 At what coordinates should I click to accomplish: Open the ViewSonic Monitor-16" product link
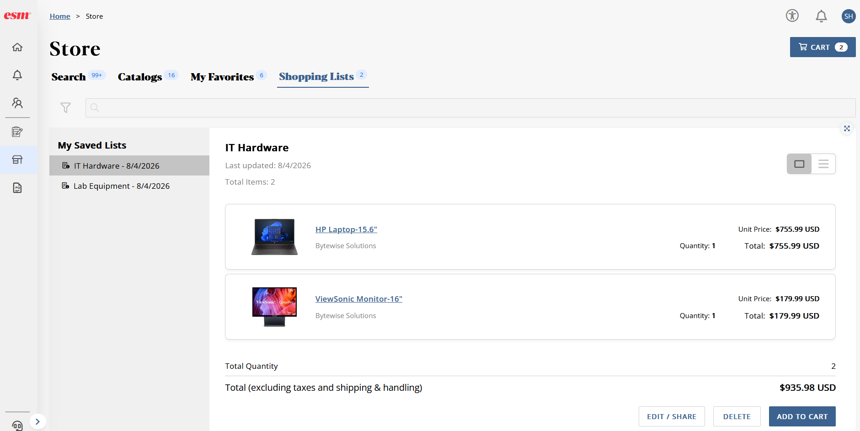[x=359, y=299]
